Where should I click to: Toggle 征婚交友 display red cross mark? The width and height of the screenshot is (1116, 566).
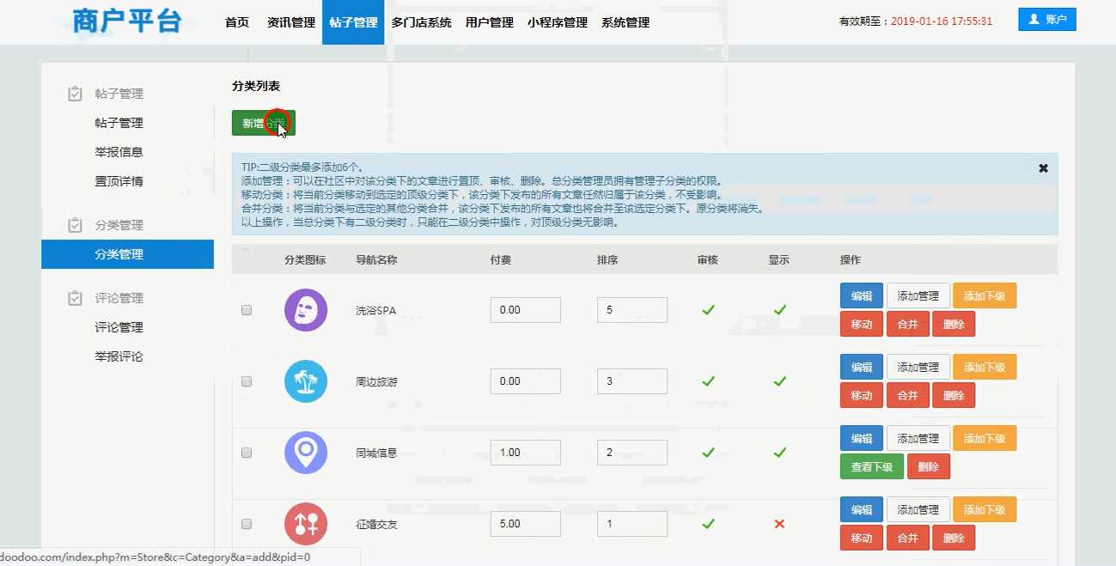point(779,524)
